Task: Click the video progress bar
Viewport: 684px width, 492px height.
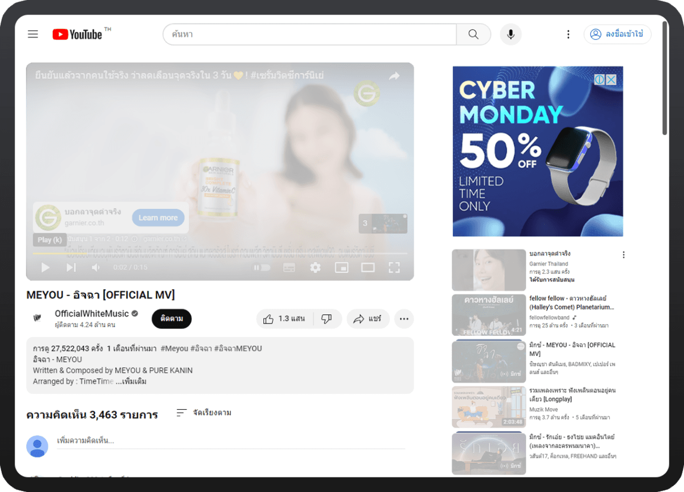Action: tap(220, 254)
